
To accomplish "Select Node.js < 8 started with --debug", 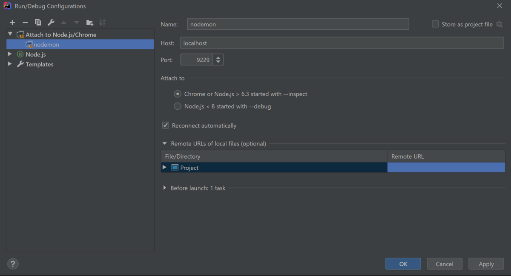I will click(178, 106).
